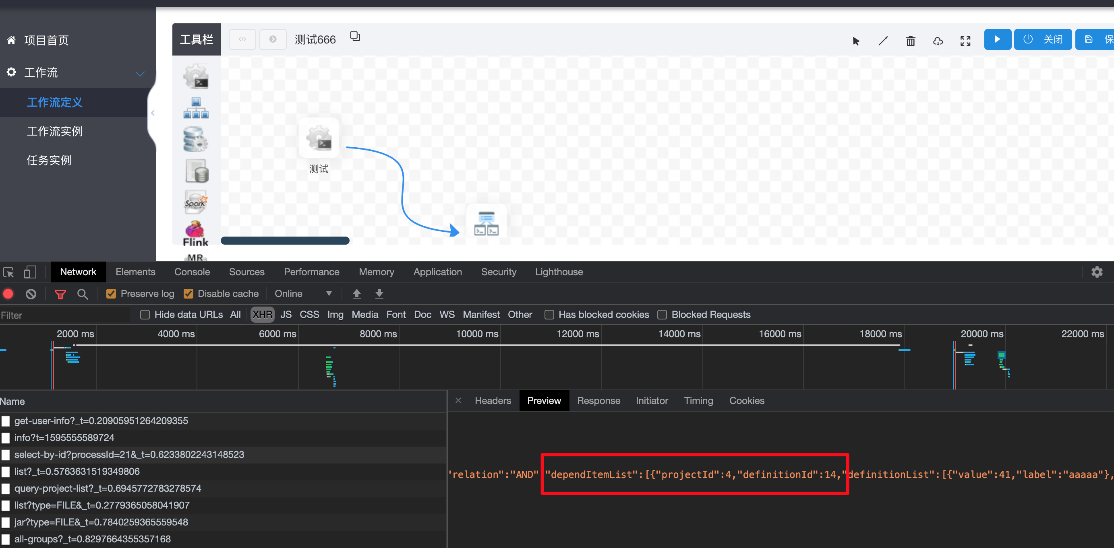
Task: Enable Hide data URLs filter
Action: [145, 315]
